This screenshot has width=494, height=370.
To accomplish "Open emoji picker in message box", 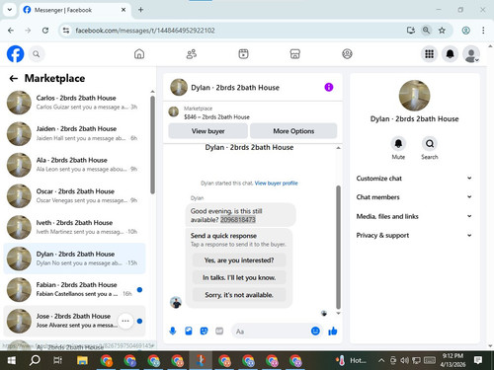I will coord(315,331).
